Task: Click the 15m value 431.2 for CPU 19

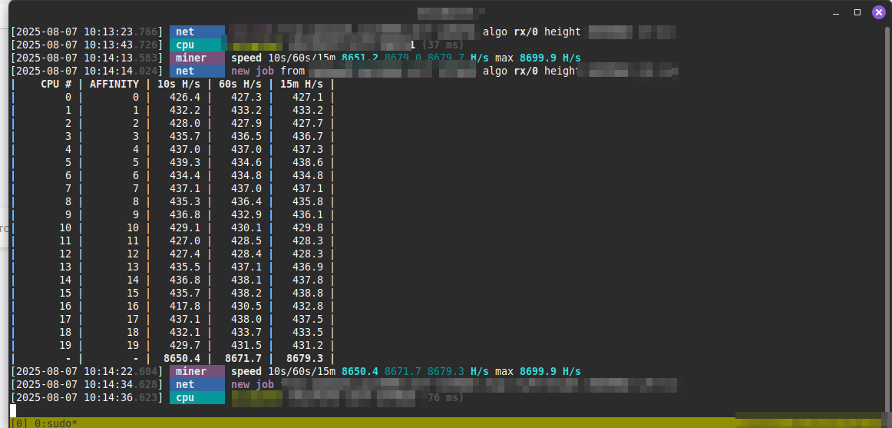Action: [308, 346]
